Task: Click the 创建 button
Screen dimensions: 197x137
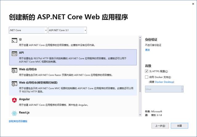Action: click(x=179, y=126)
